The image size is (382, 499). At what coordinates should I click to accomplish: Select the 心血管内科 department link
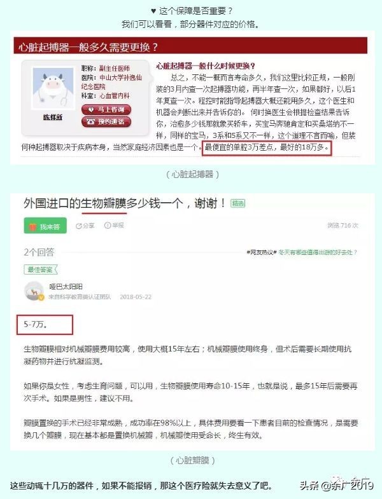pyautogui.click(x=115, y=95)
